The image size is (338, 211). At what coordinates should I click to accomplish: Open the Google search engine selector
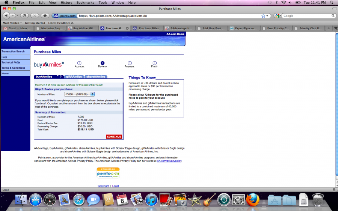278,16
